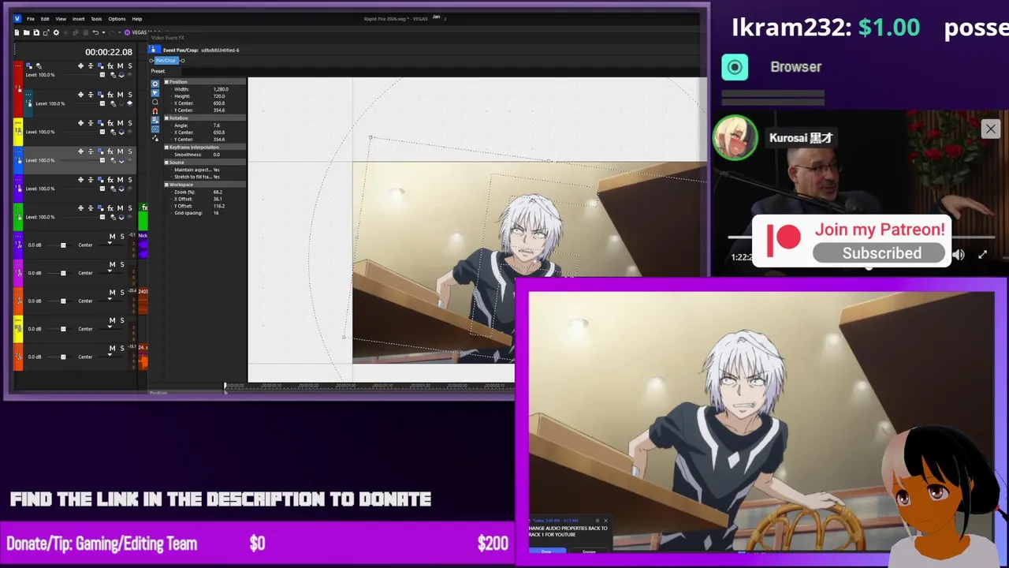Solo the red video track
The width and height of the screenshot is (1009, 568).
pos(130,65)
